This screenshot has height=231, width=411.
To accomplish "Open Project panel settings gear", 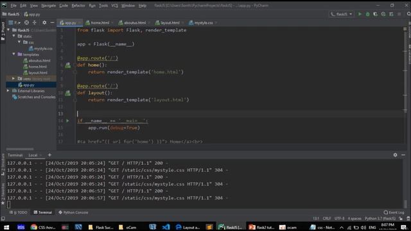I will (x=44, y=23).
